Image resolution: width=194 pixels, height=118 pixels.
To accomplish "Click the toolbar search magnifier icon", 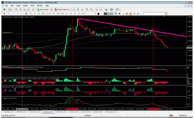I will pyautogui.click(x=141, y=13).
